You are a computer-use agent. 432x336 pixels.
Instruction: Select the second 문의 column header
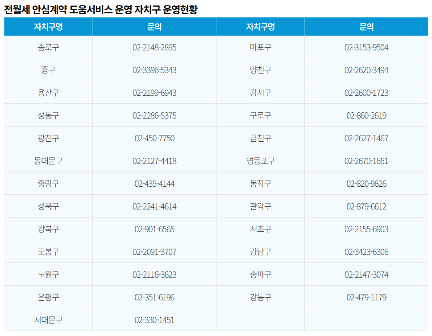(x=366, y=27)
